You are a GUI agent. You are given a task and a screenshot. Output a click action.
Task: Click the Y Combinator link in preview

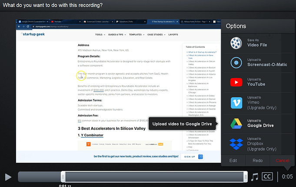[92, 135]
